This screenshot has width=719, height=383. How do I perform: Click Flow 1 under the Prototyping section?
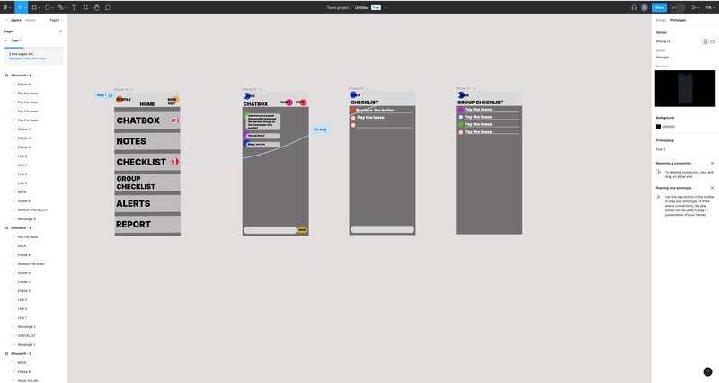point(661,149)
